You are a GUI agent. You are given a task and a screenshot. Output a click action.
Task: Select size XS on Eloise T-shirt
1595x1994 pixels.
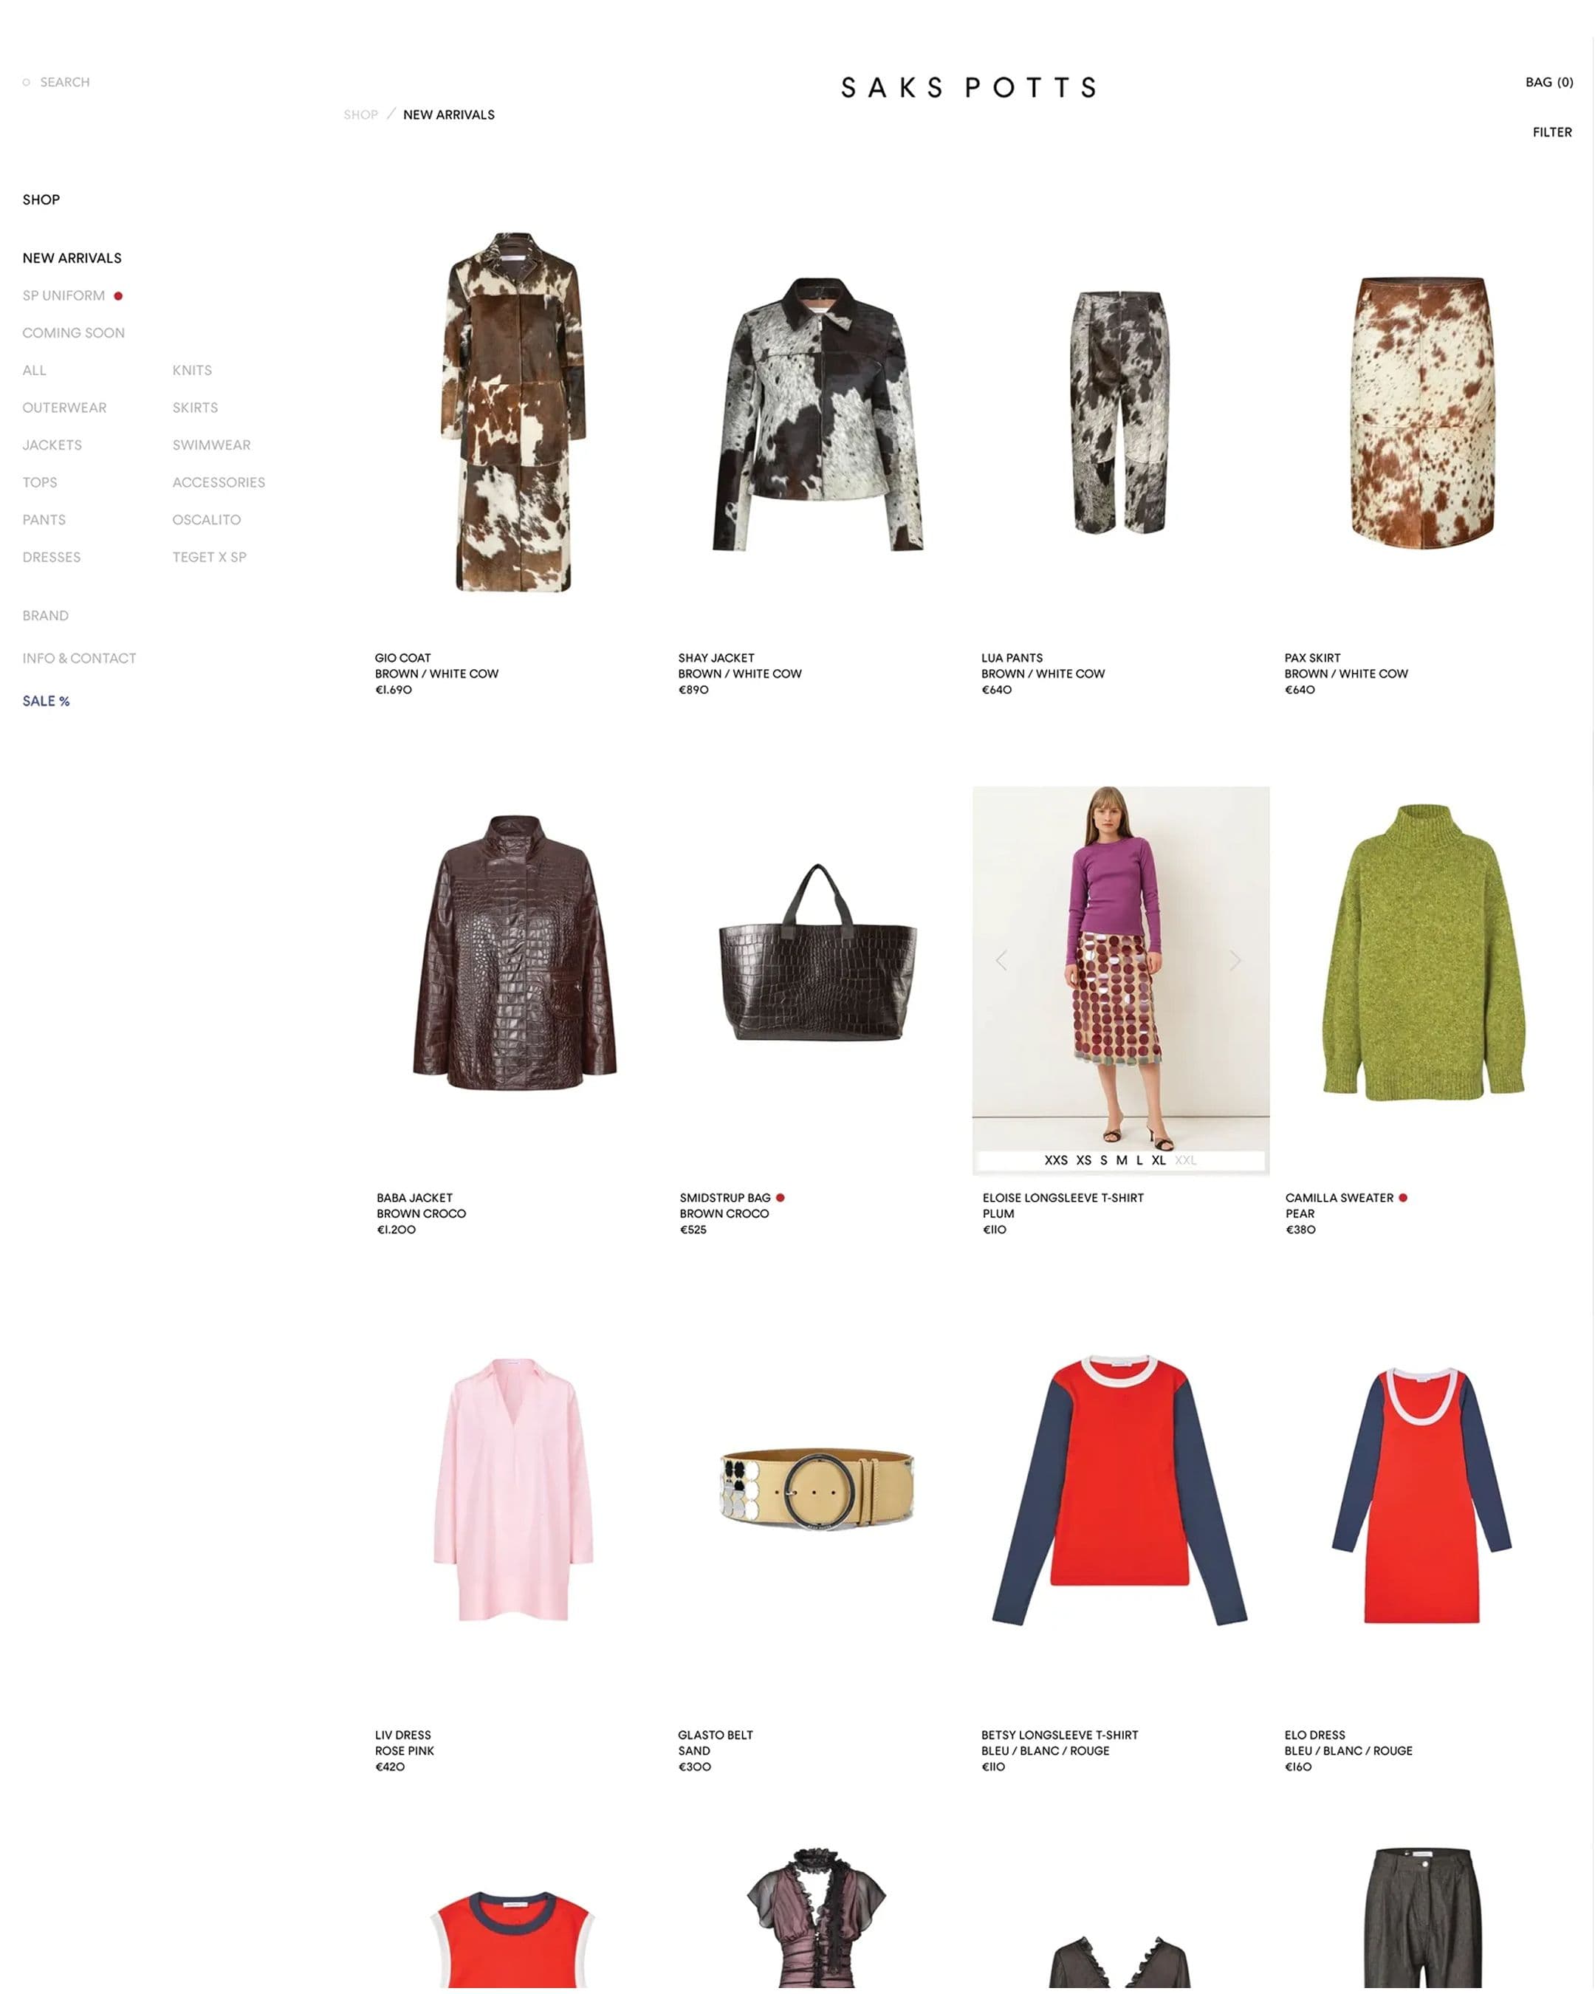(1084, 1159)
